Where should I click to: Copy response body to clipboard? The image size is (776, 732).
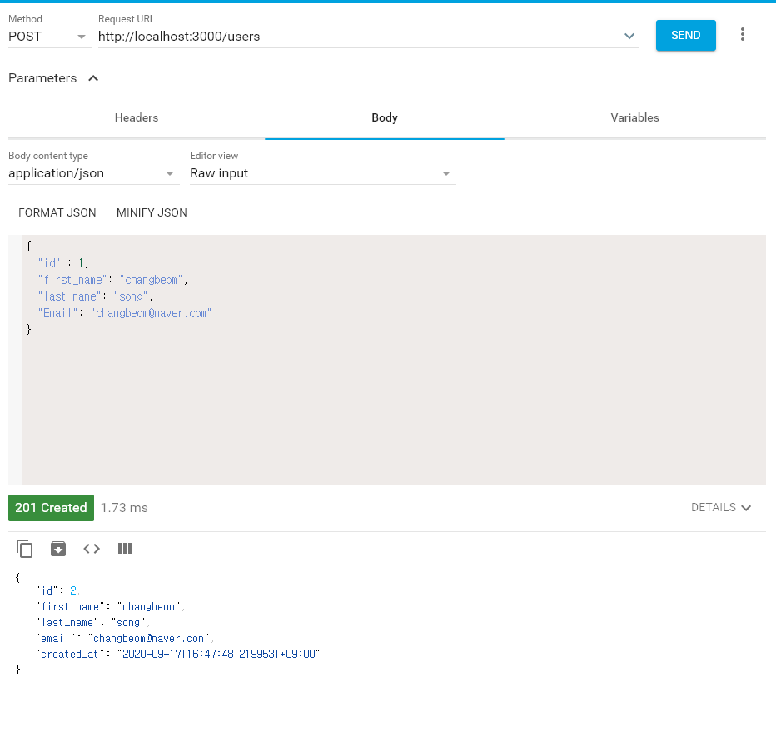pyautogui.click(x=24, y=549)
